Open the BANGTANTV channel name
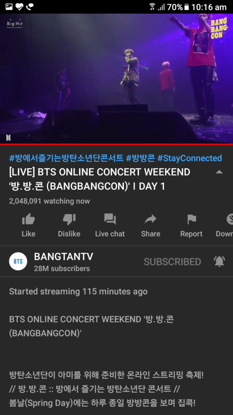This screenshot has width=233, height=415. 64,256
